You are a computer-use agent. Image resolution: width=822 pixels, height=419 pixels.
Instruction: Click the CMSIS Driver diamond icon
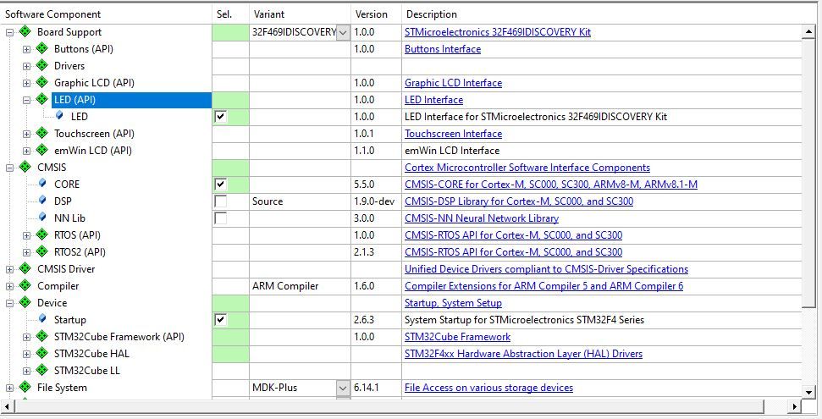point(25,268)
